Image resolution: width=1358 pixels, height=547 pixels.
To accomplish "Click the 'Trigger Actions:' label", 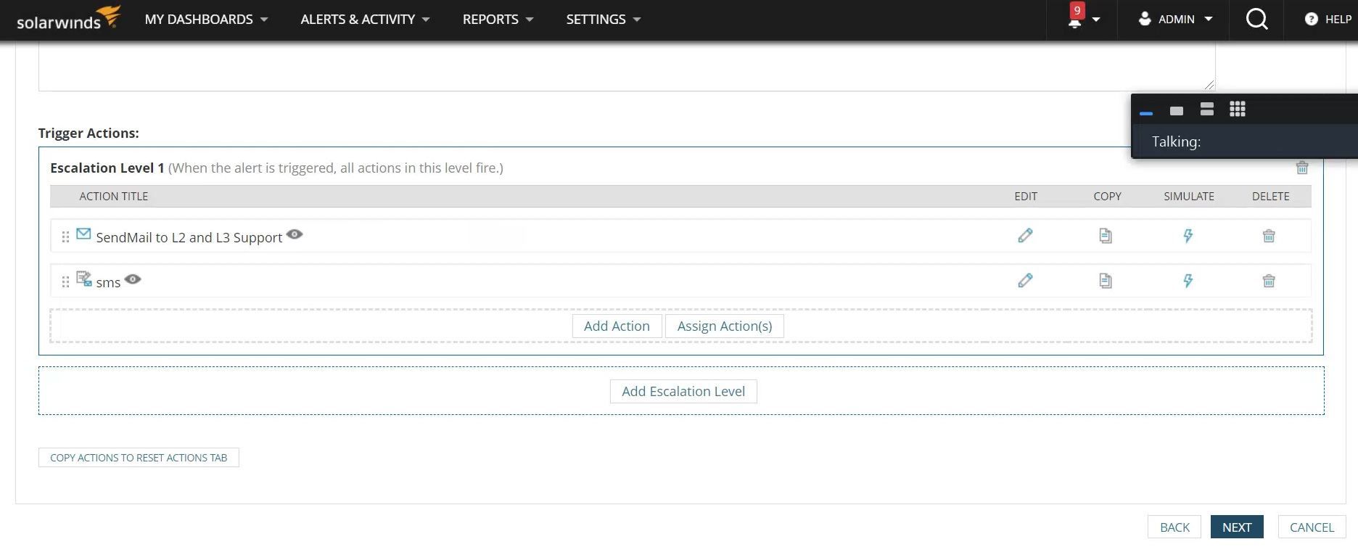I will [89, 133].
